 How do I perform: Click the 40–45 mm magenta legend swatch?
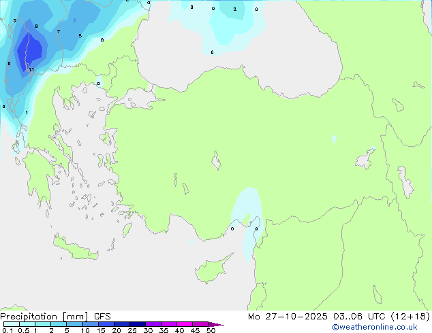[185, 324]
